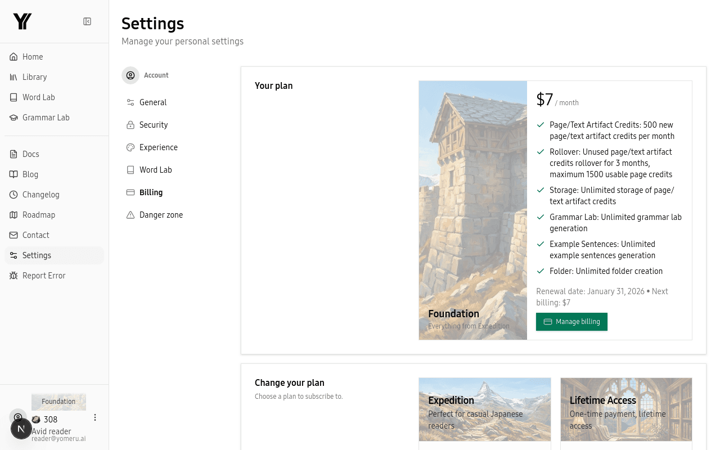Viewport: 720px width, 450px height.
Task: Select the Security settings section
Action: (x=153, y=125)
